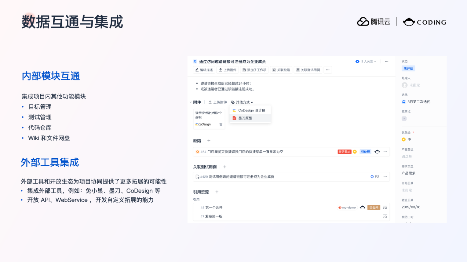Click the assignee avatar on defect #54
Screen dimensions: 467x262
click(x=377, y=152)
